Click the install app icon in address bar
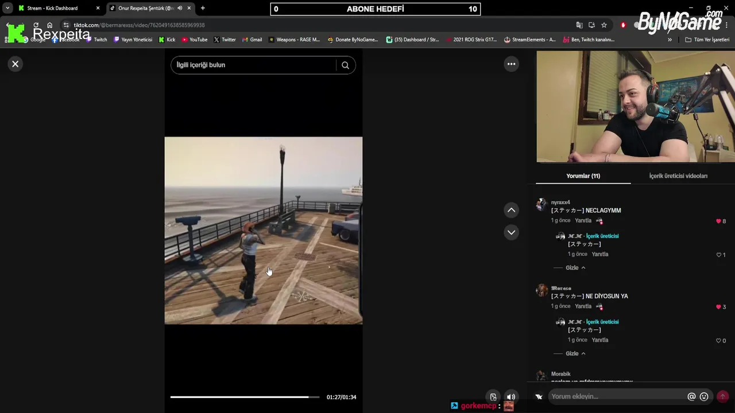Screen dimensions: 735x413 click(x=591, y=25)
